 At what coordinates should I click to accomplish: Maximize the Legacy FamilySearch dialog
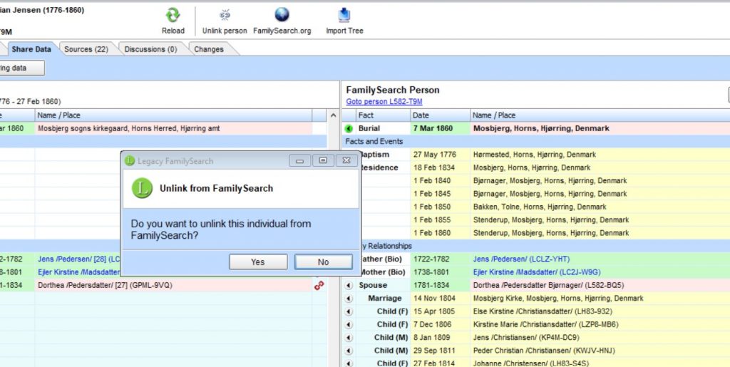tap(323, 160)
